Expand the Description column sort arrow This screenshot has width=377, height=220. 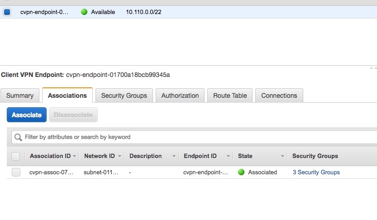click(174, 156)
